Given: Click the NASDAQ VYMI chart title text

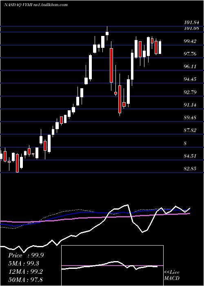Looking at the screenshot, I should pos(36,5).
